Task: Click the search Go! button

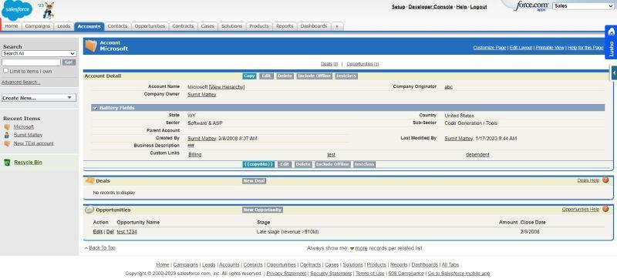Action: pyautogui.click(x=69, y=62)
